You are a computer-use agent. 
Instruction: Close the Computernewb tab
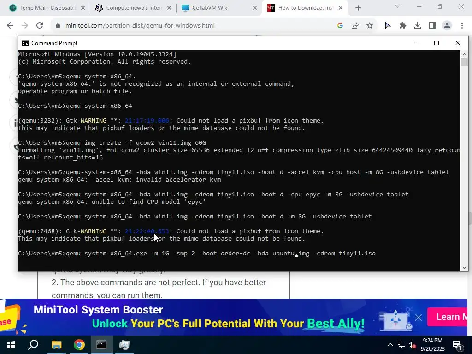click(169, 8)
